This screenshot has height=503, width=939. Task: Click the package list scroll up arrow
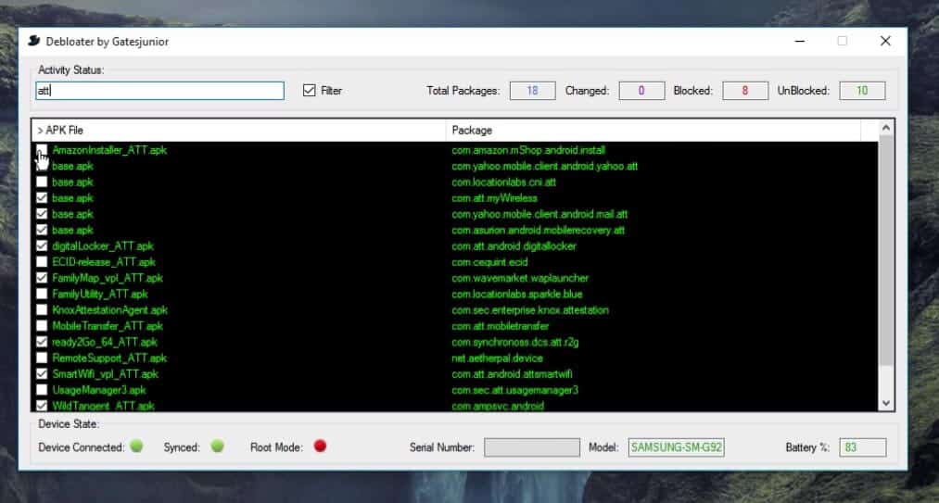[x=886, y=128]
